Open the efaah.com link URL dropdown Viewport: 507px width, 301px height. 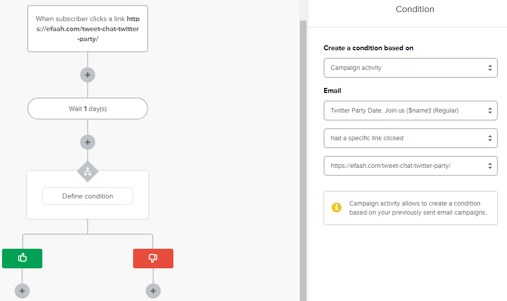tap(410, 166)
